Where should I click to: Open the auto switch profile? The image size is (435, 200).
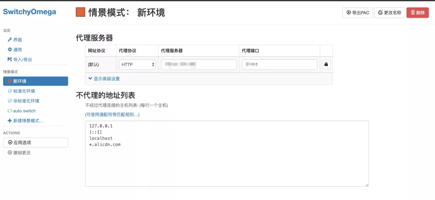(22, 111)
